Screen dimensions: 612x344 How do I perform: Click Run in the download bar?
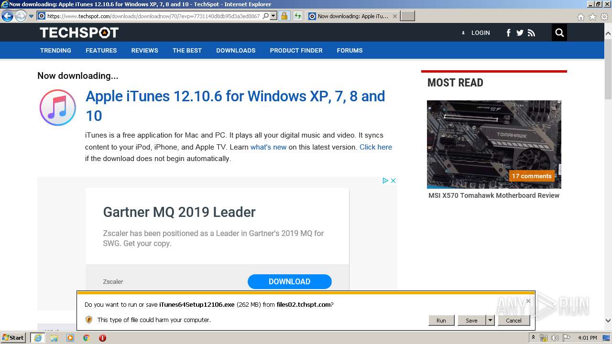tap(441, 321)
